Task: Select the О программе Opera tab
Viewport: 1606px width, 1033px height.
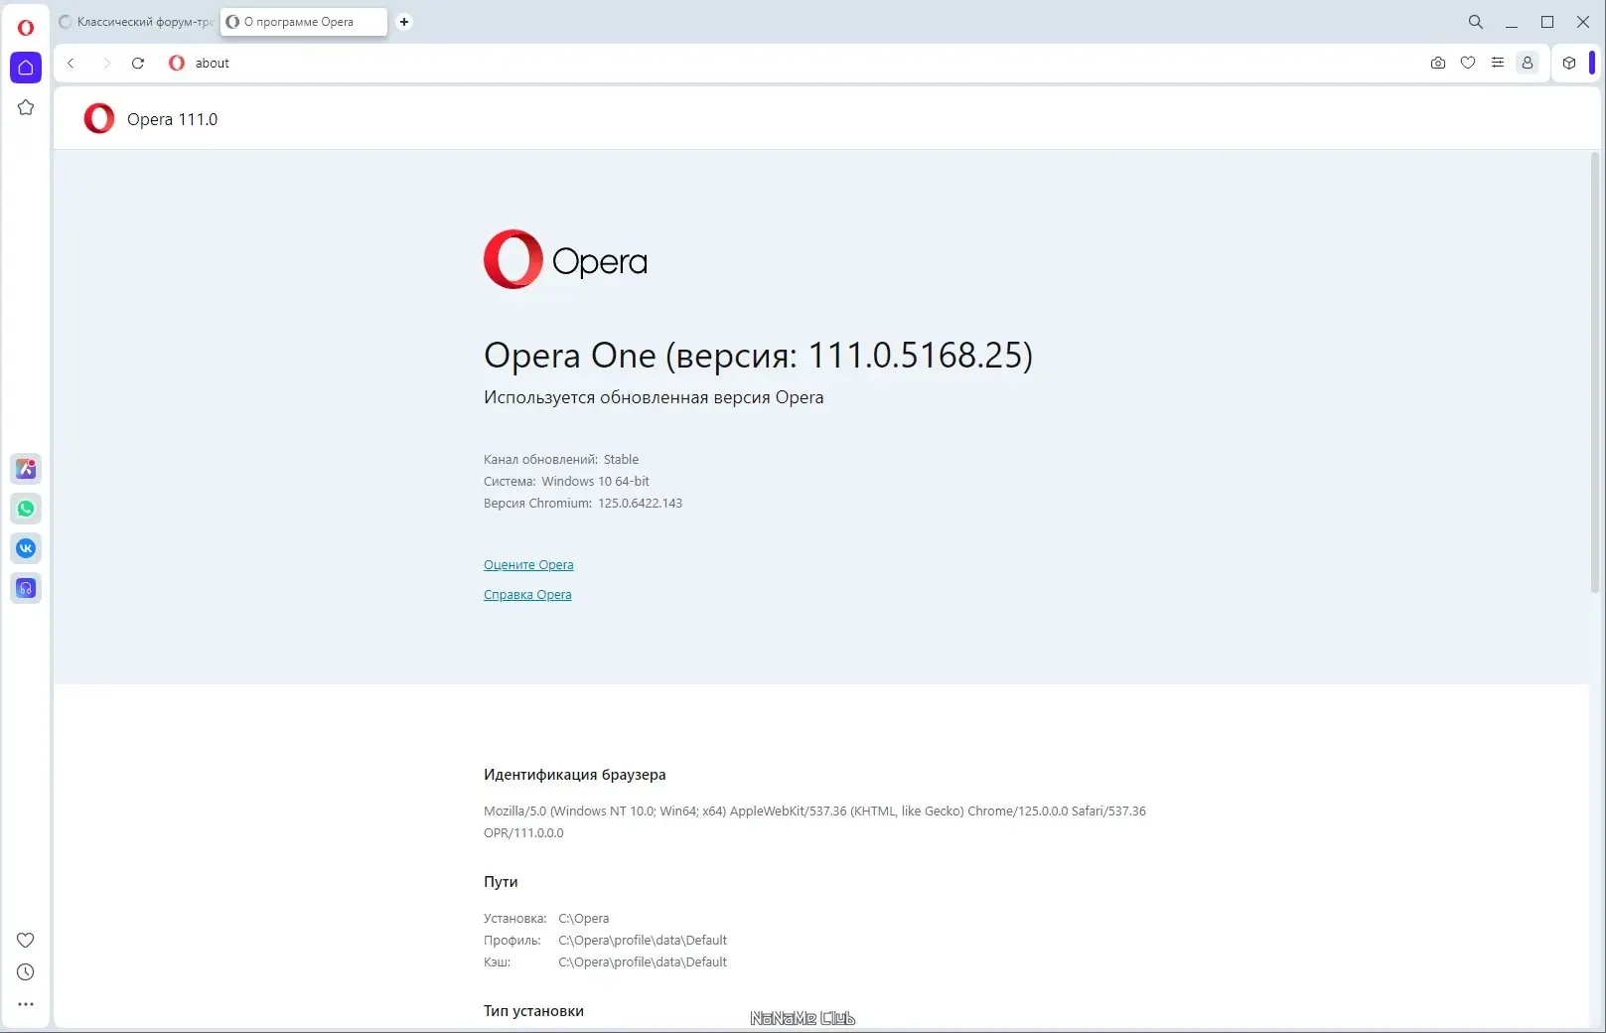Action: click(x=304, y=22)
